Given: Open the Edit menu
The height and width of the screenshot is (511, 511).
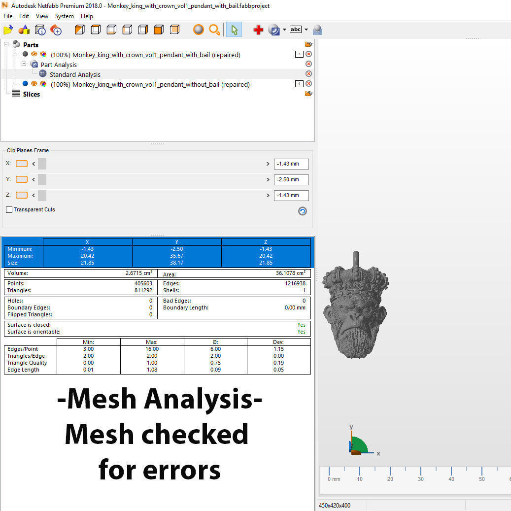Looking at the screenshot, I should 24,16.
